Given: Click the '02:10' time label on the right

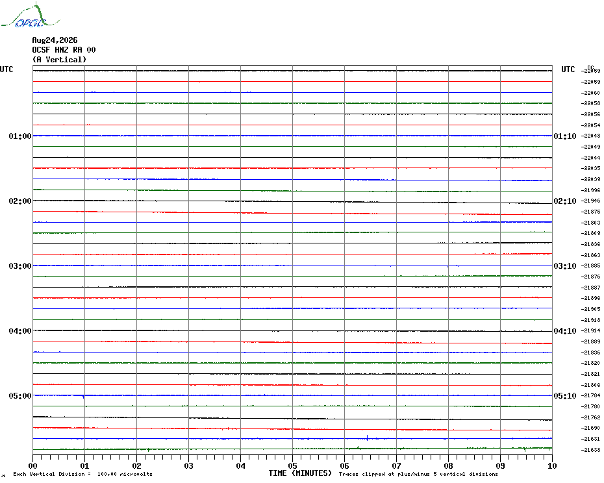Looking at the screenshot, I should click(x=565, y=201).
